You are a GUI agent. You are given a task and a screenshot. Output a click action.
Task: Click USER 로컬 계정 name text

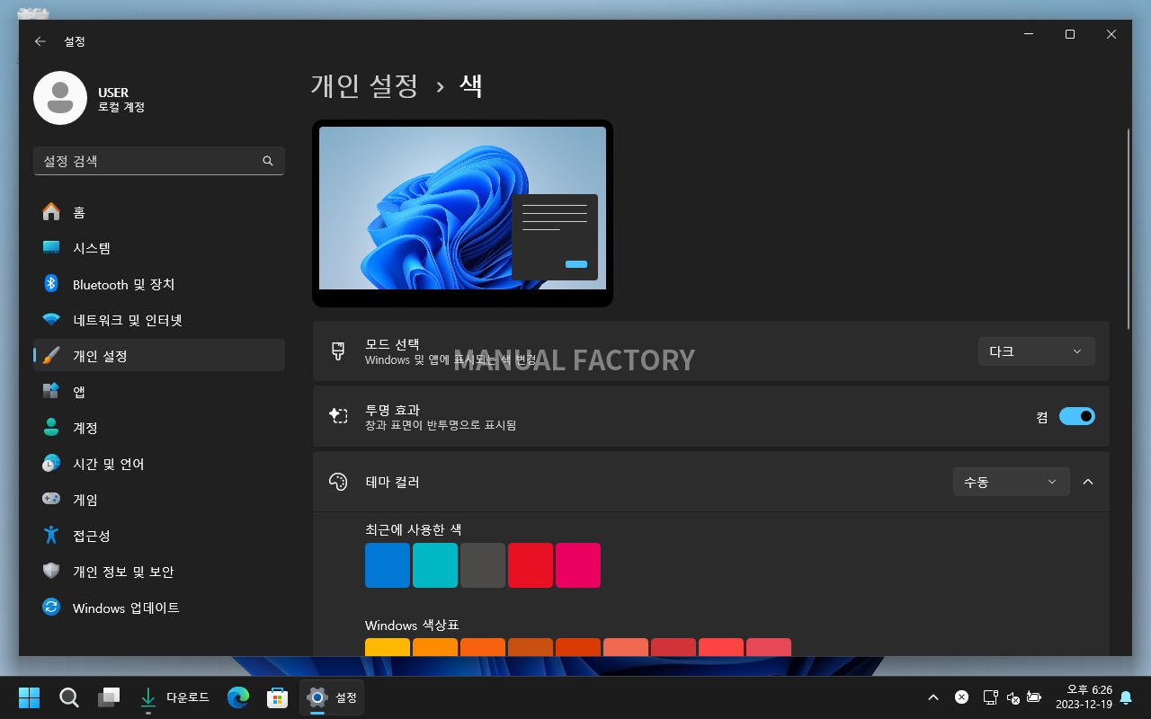(121, 99)
